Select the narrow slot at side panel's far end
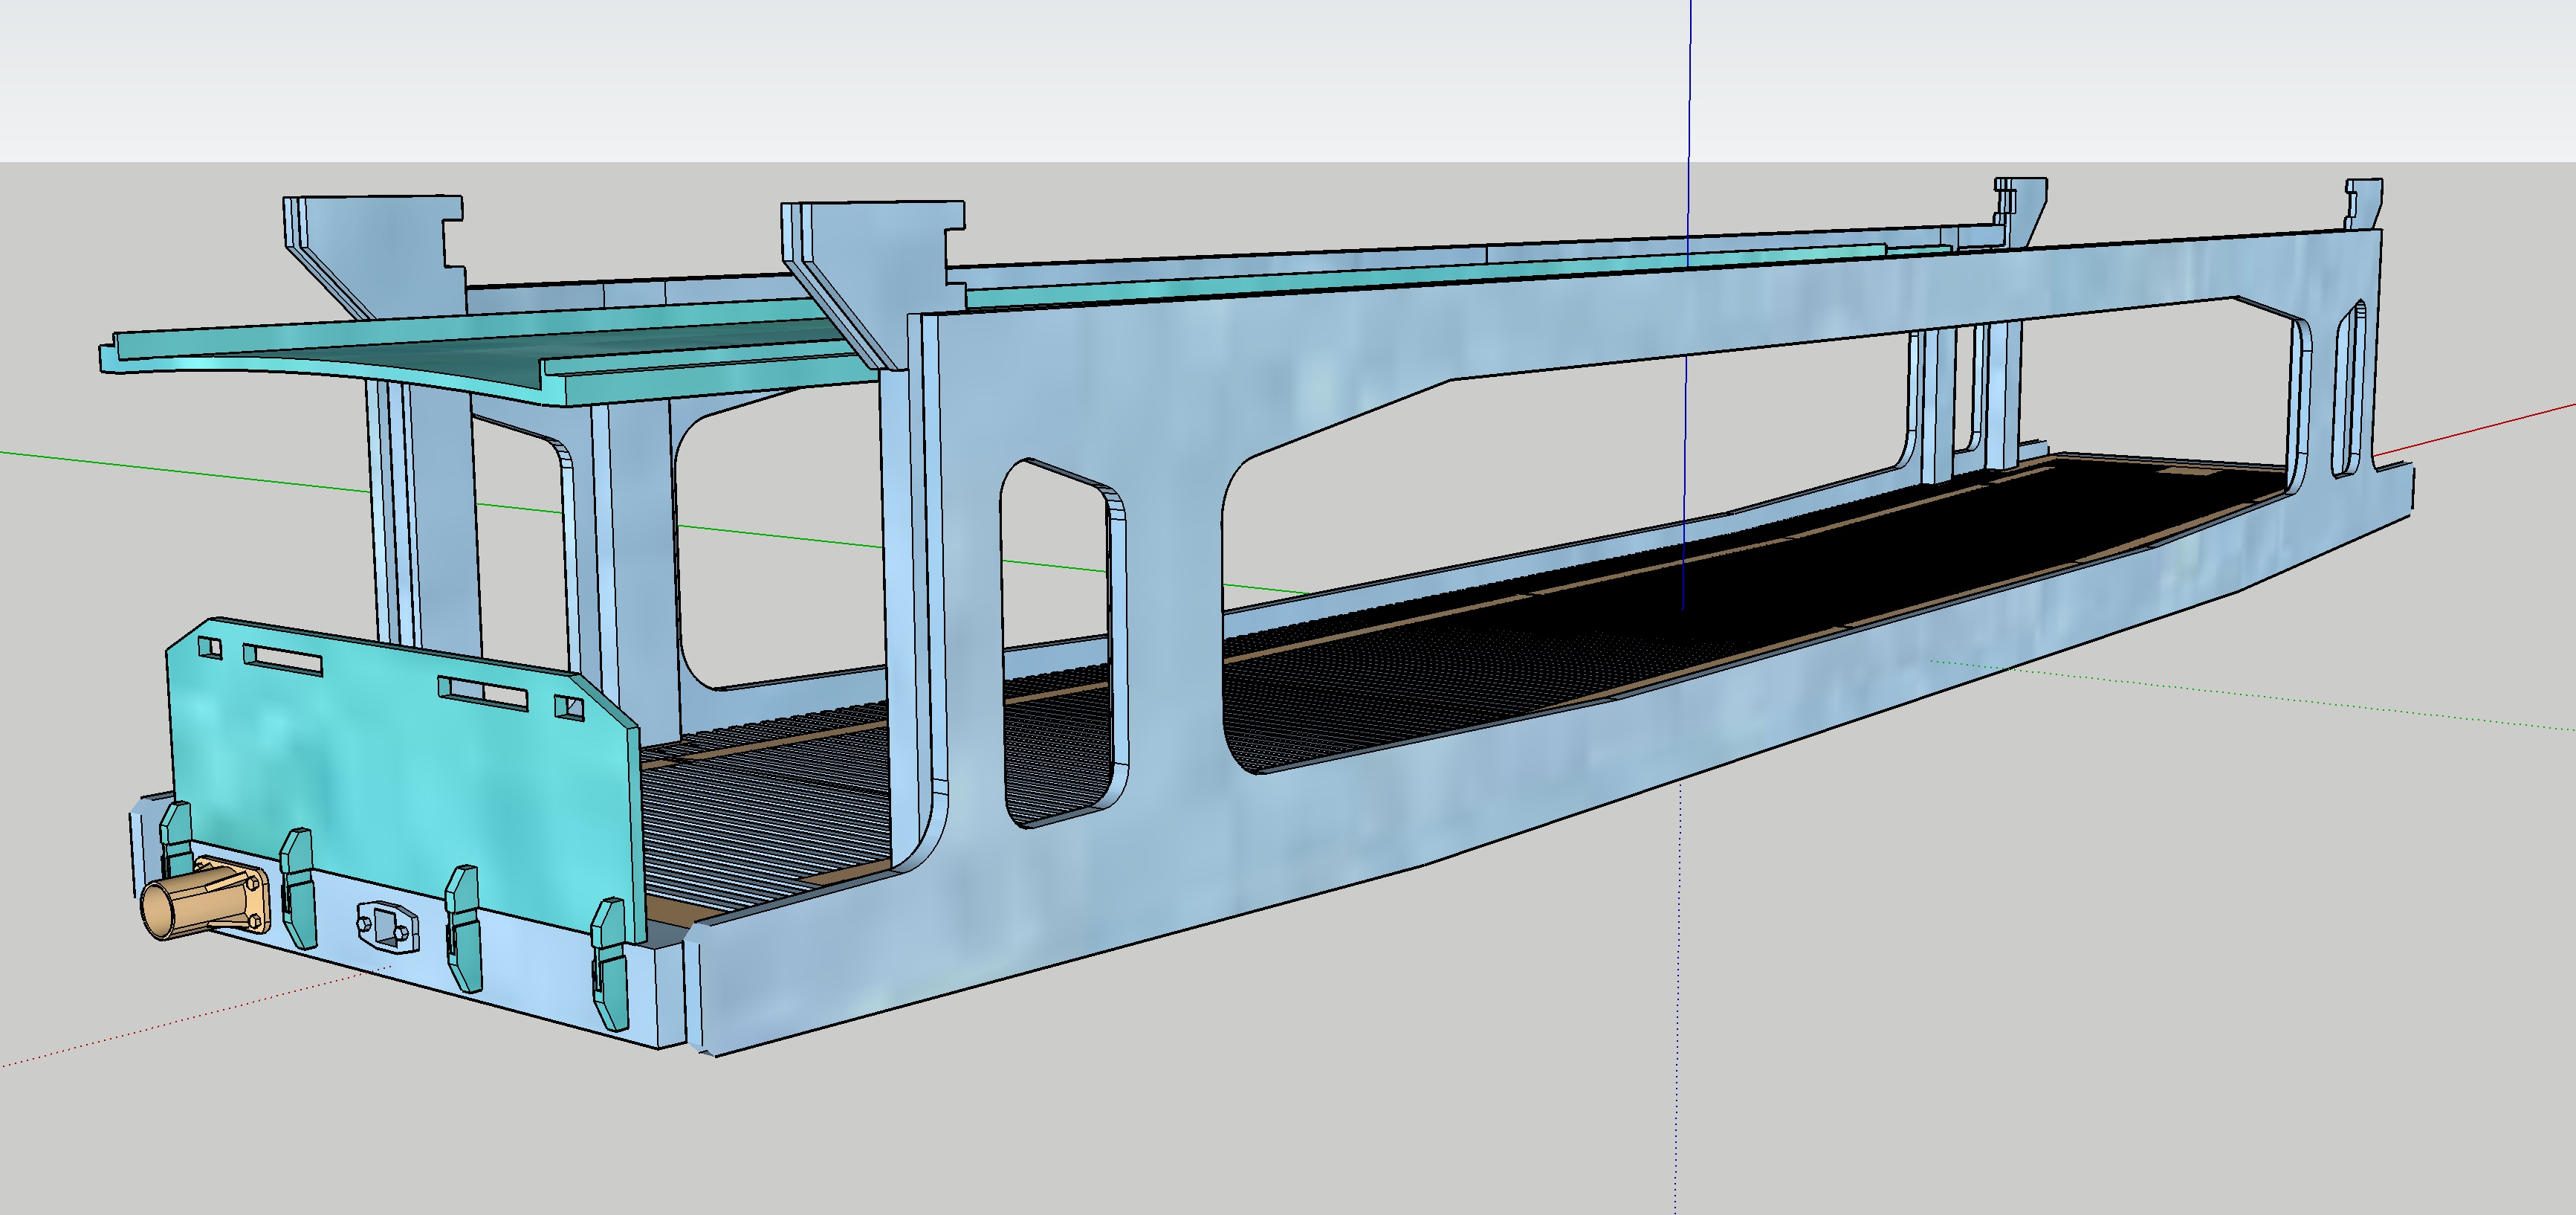The height and width of the screenshot is (1215, 2576). click(2347, 390)
